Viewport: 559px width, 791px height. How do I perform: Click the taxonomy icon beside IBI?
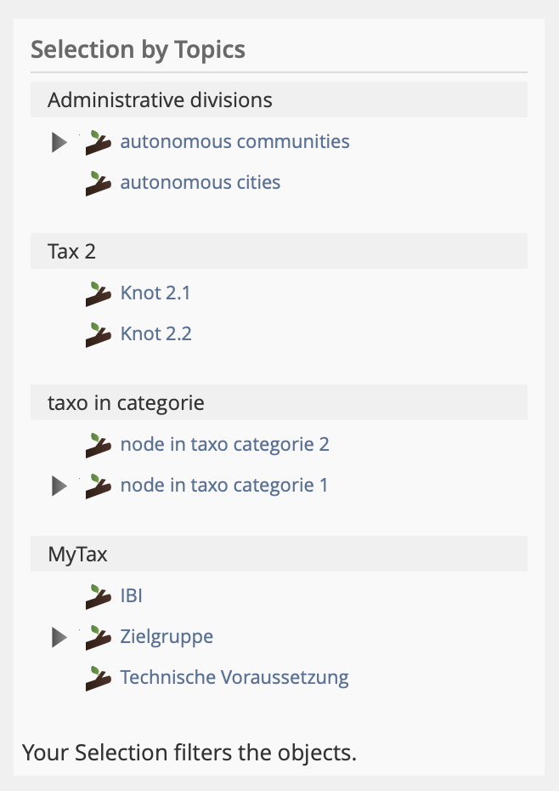(x=99, y=597)
